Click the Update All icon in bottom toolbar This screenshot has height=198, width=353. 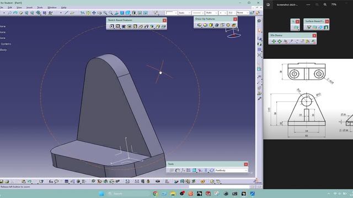93,181
